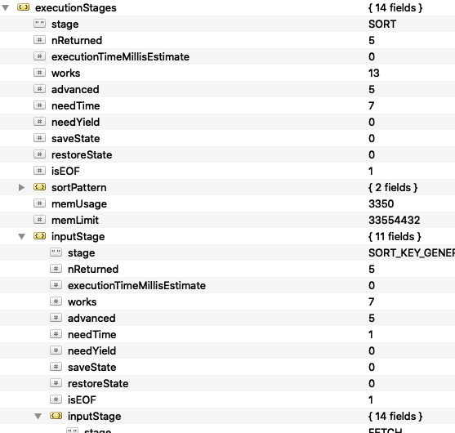Select the top-level restoreState row

coord(227,155)
